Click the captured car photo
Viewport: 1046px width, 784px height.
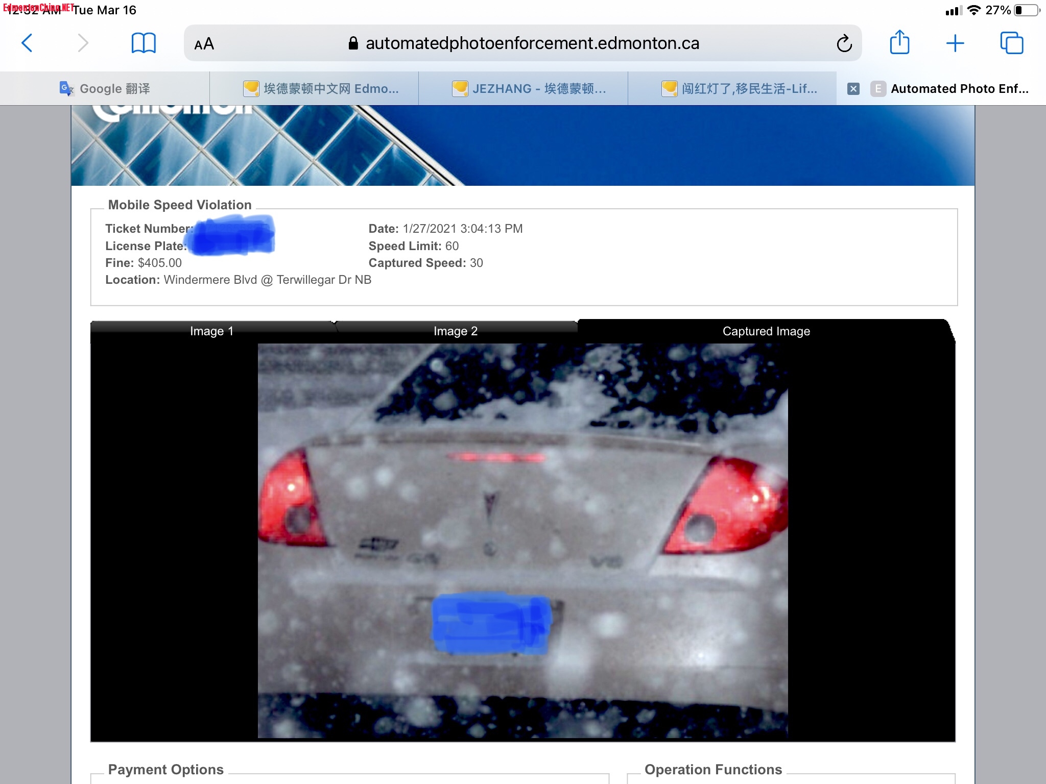522,540
